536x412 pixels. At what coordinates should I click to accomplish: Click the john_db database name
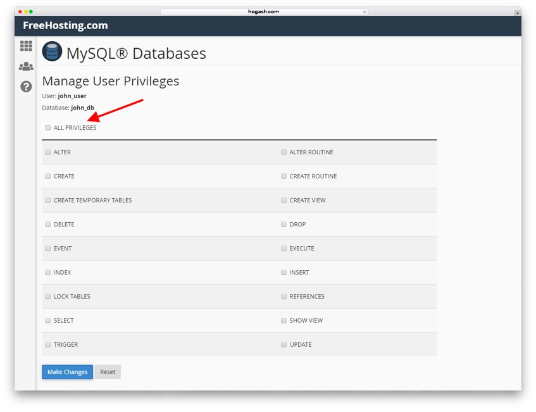point(82,108)
